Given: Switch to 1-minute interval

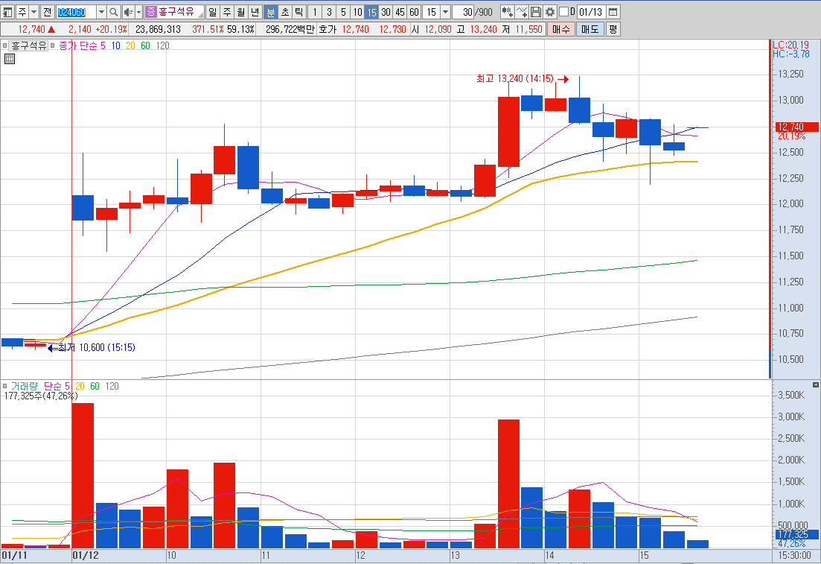Looking at the screenshot, I should (x=315, y=11).
